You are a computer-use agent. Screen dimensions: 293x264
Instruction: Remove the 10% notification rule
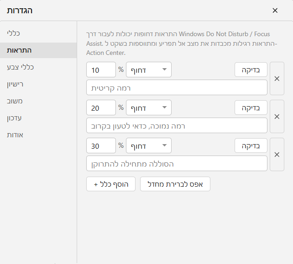pos(277,79)
